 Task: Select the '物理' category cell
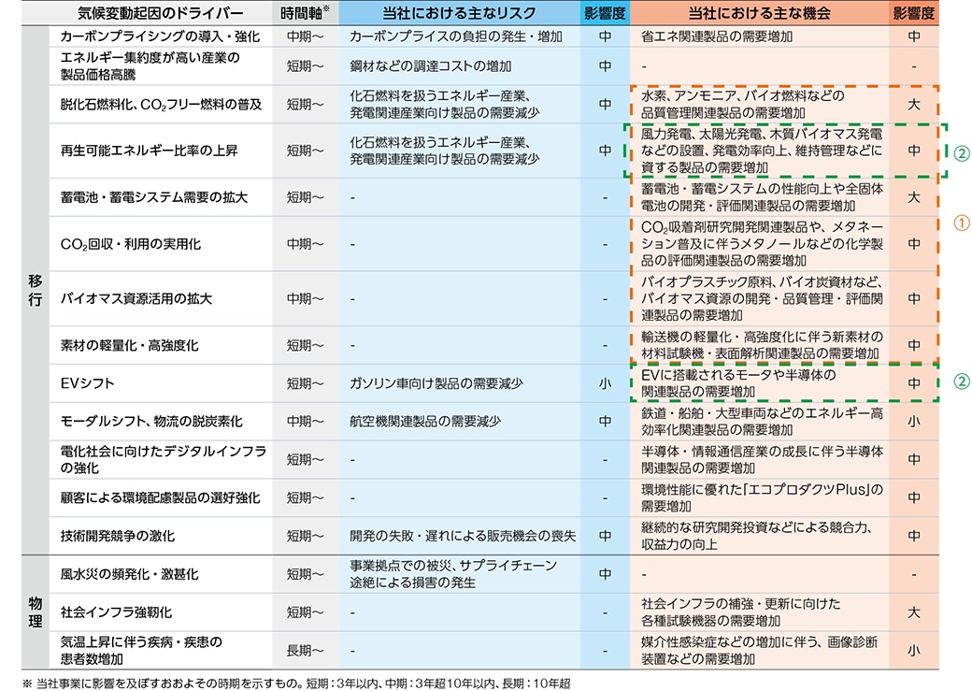point(36,612)
